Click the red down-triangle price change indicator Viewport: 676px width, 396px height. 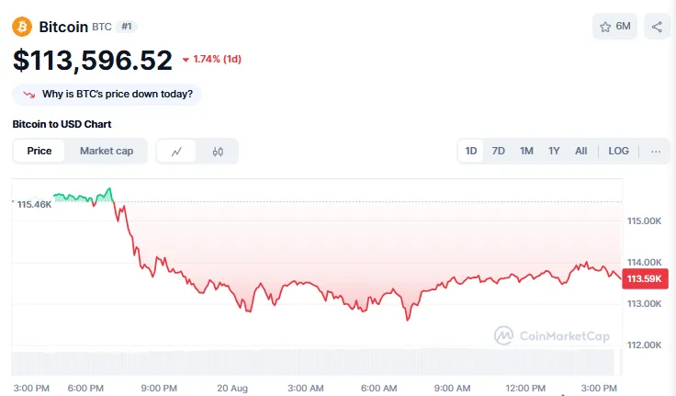coord(186,61)
